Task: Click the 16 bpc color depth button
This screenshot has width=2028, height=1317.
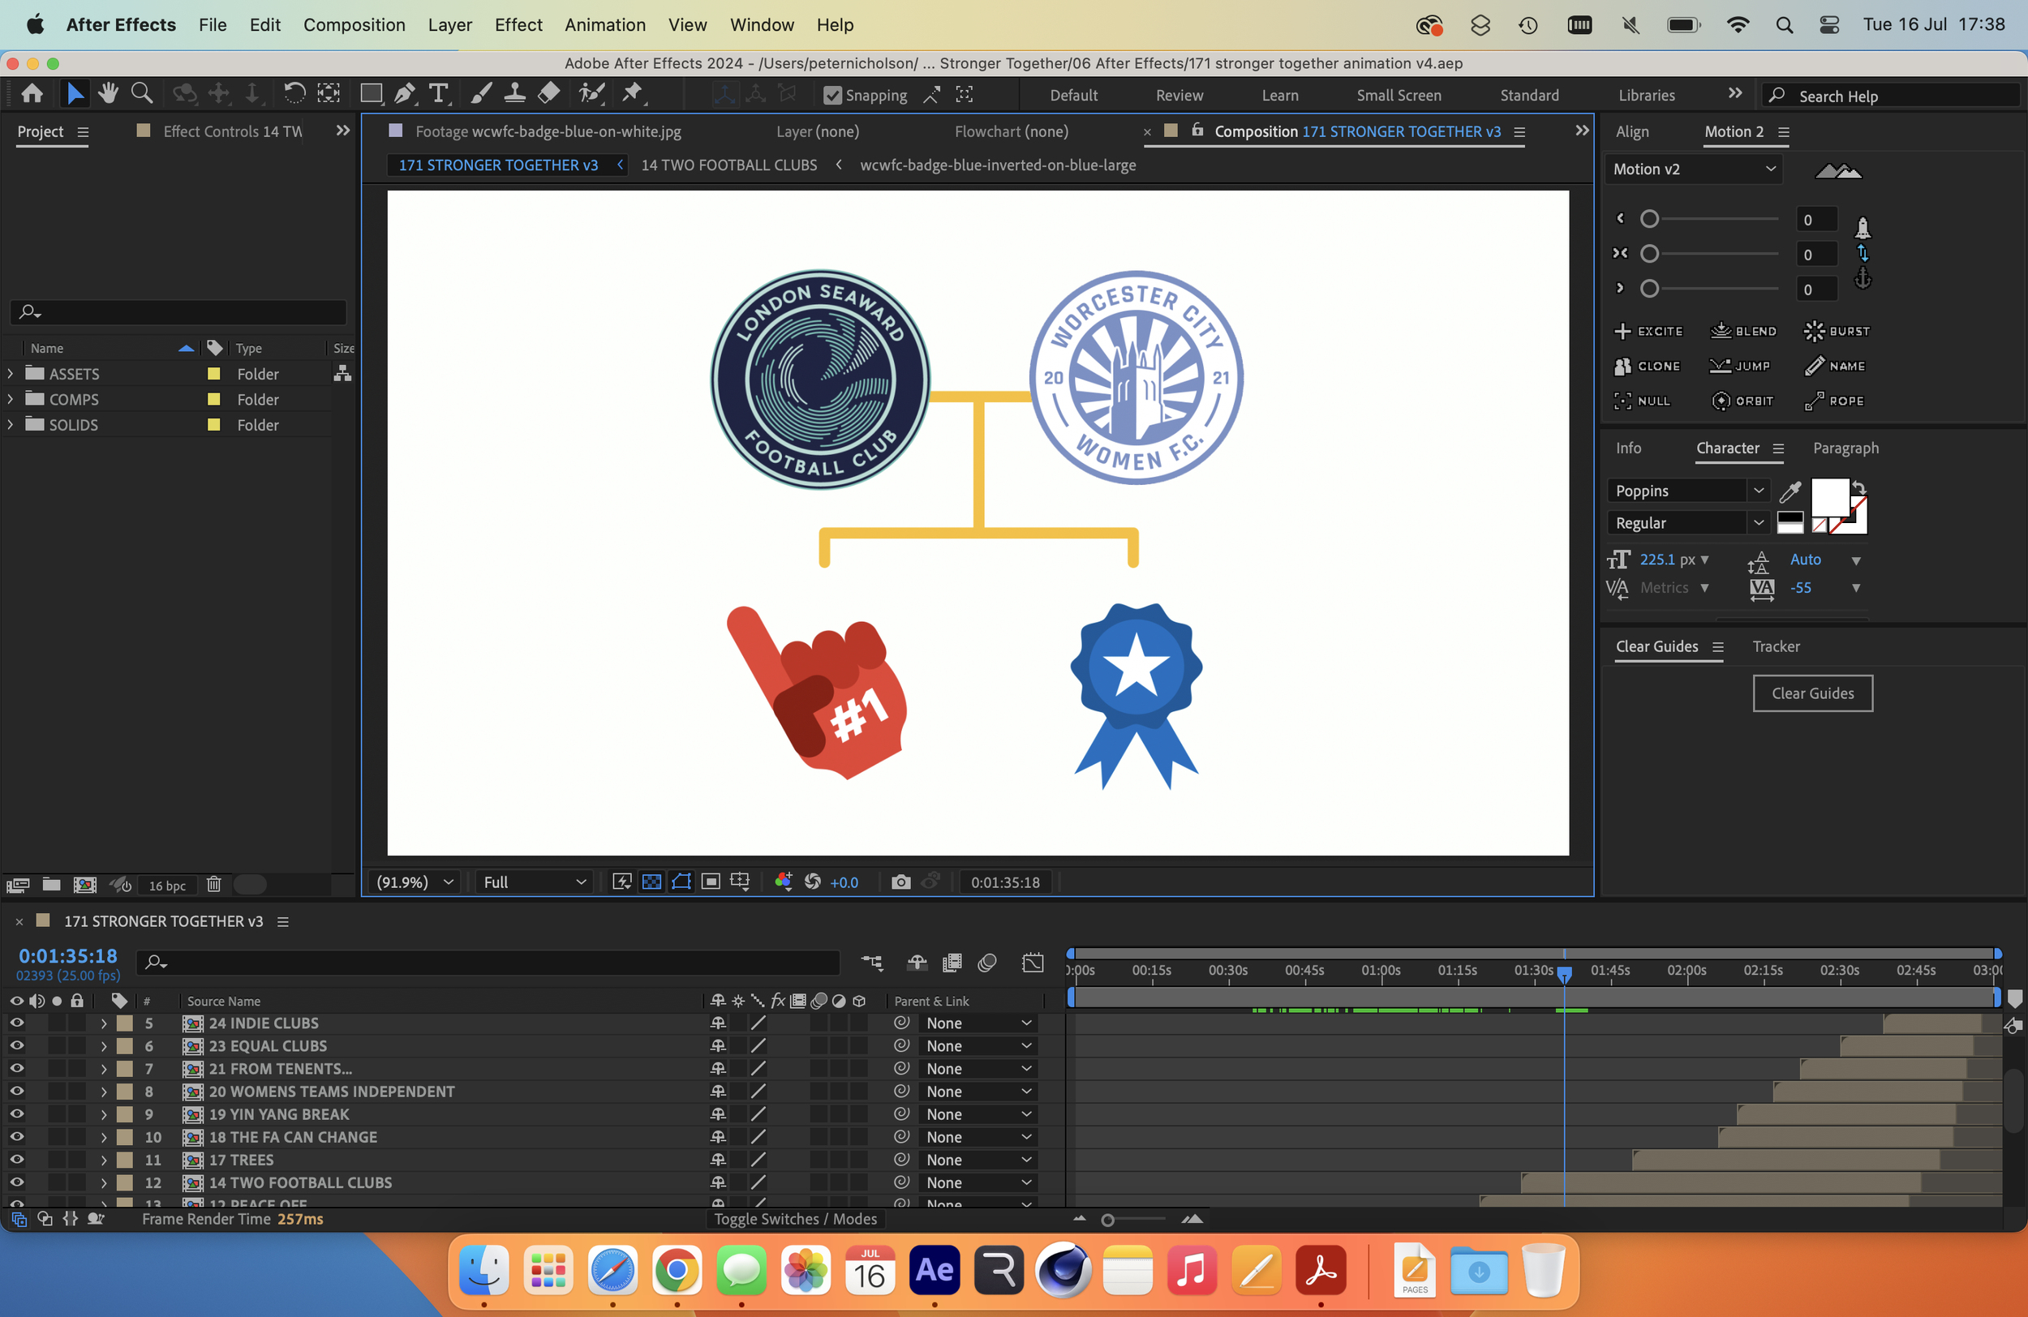Action: [167, 885]
